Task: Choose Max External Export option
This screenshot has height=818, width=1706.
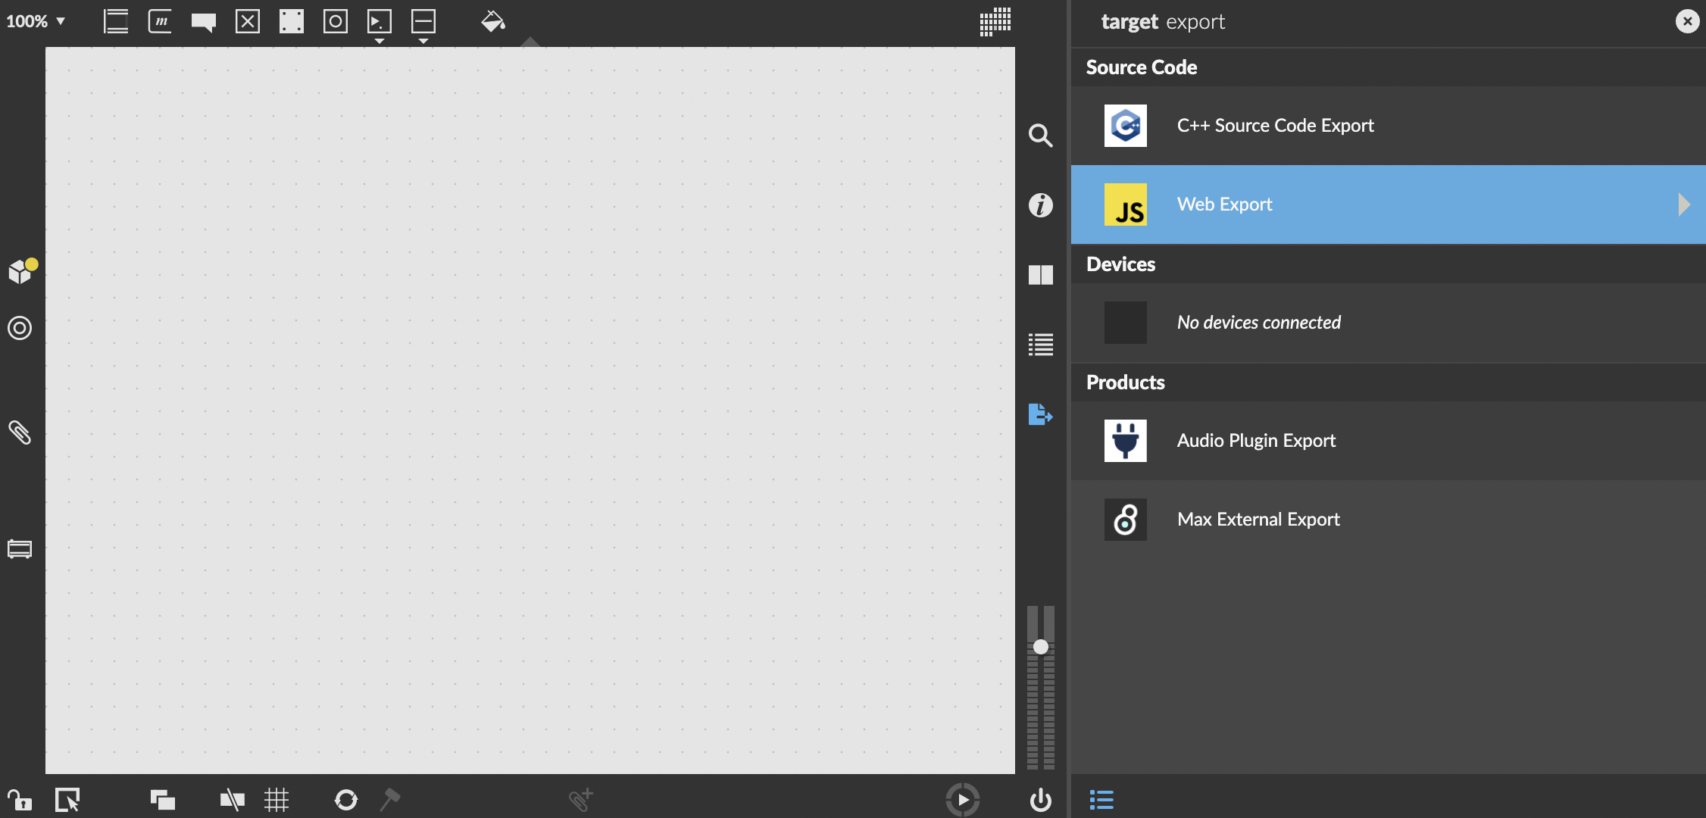Action: (1258, 520)
